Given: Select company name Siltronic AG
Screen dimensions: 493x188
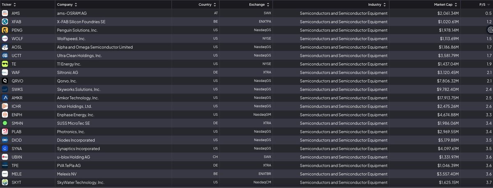Looking at the screenshot, I should (67, 72).
